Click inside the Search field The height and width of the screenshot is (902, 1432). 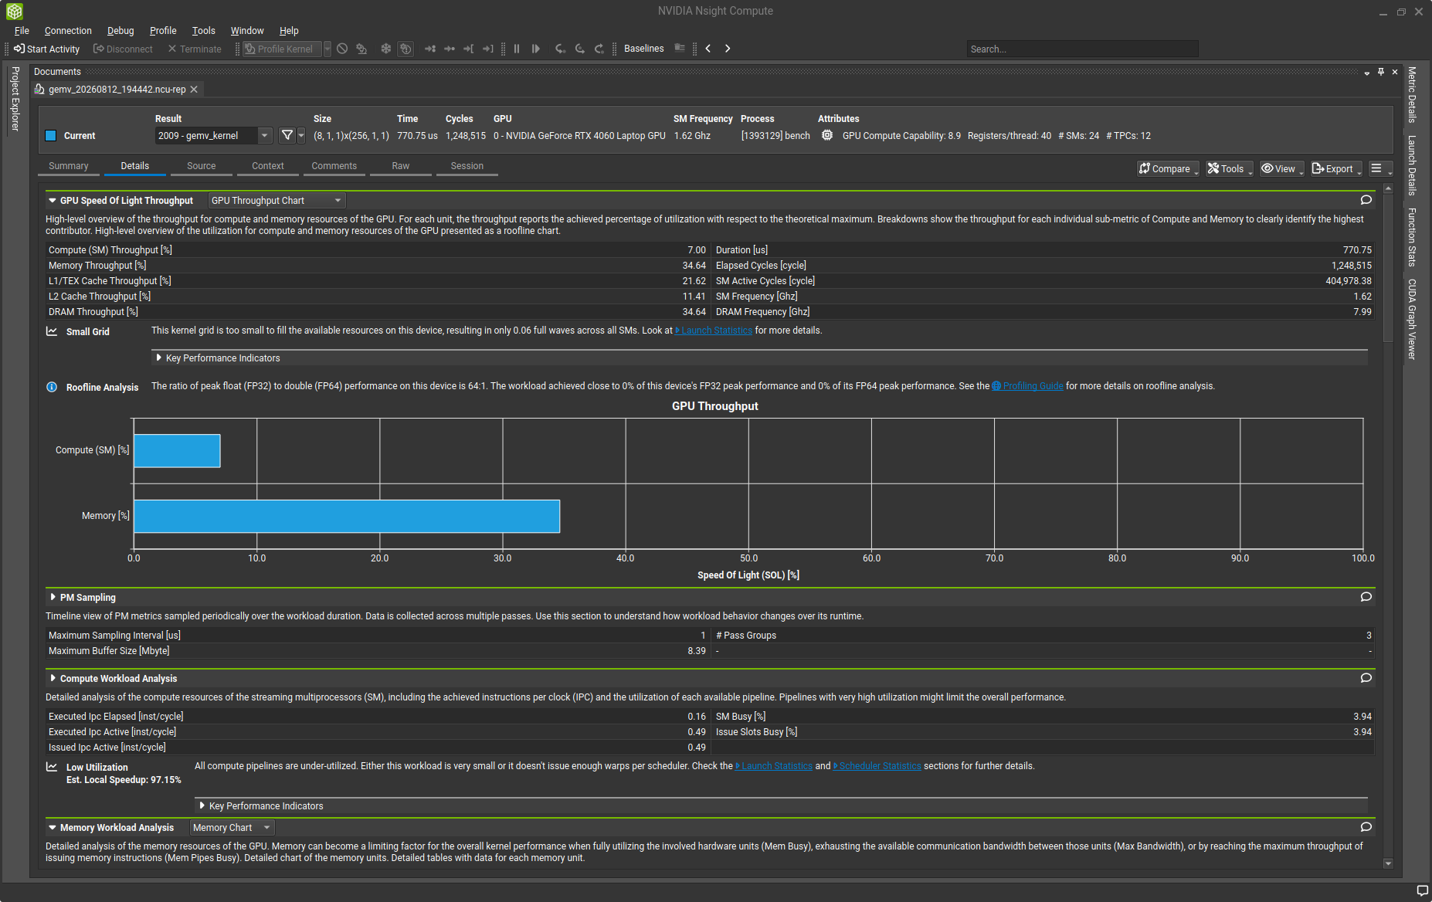point(1082,49)
